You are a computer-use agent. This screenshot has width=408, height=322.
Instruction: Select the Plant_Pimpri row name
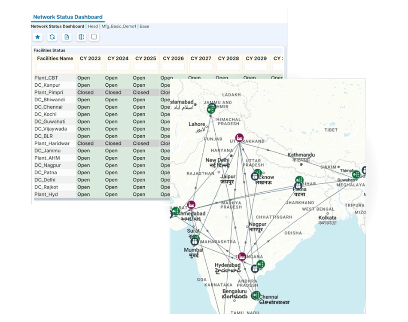[49, 92]
